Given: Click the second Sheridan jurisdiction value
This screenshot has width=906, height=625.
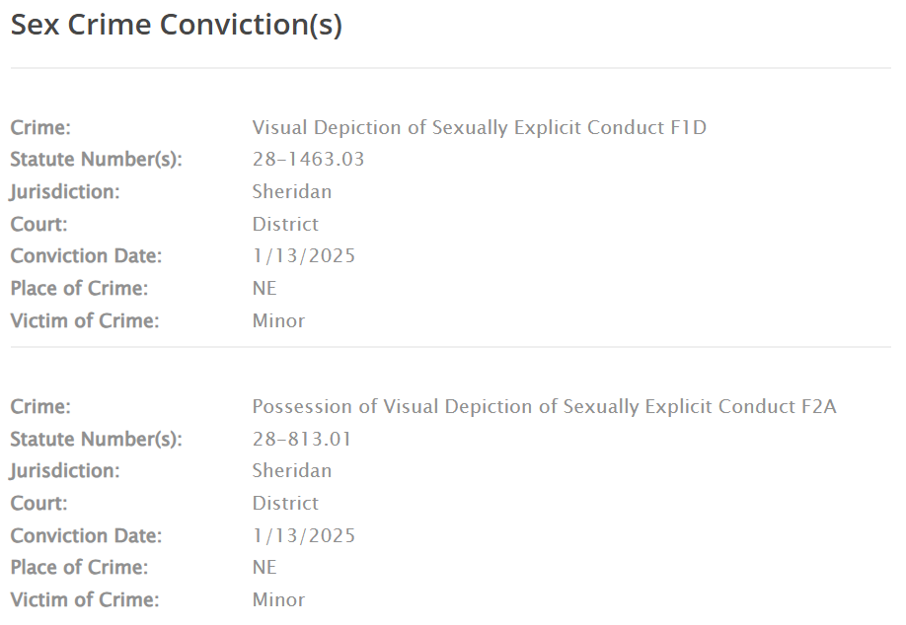Looking at the screenshot, I should (292, 471).
